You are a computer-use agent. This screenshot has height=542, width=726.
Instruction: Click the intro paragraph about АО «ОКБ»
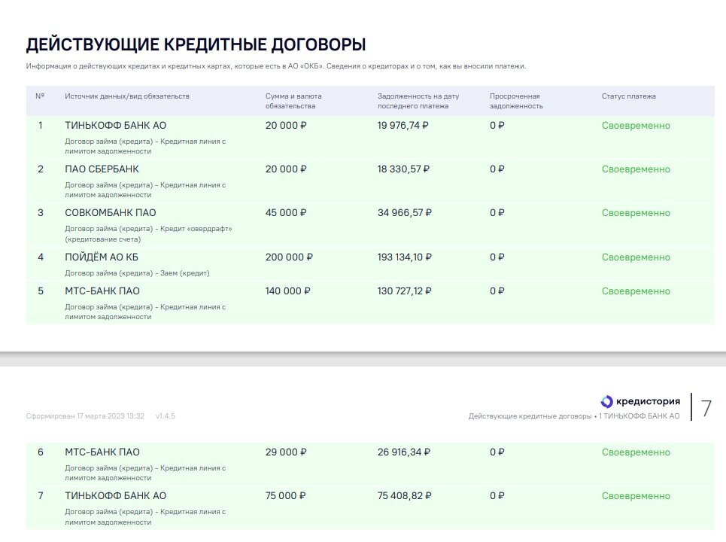click(276, 66)
